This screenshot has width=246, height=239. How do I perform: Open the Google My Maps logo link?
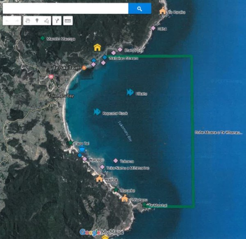[102, 232]
